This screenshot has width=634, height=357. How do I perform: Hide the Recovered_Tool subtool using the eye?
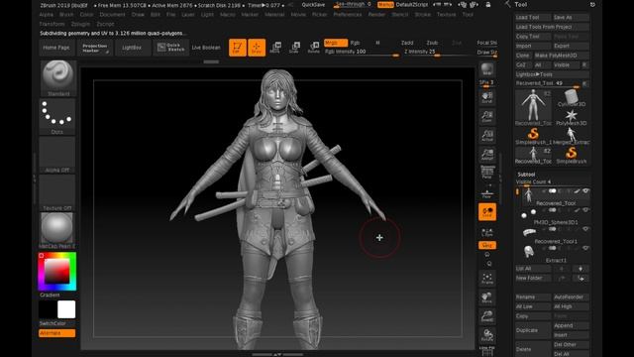(585, 191)
